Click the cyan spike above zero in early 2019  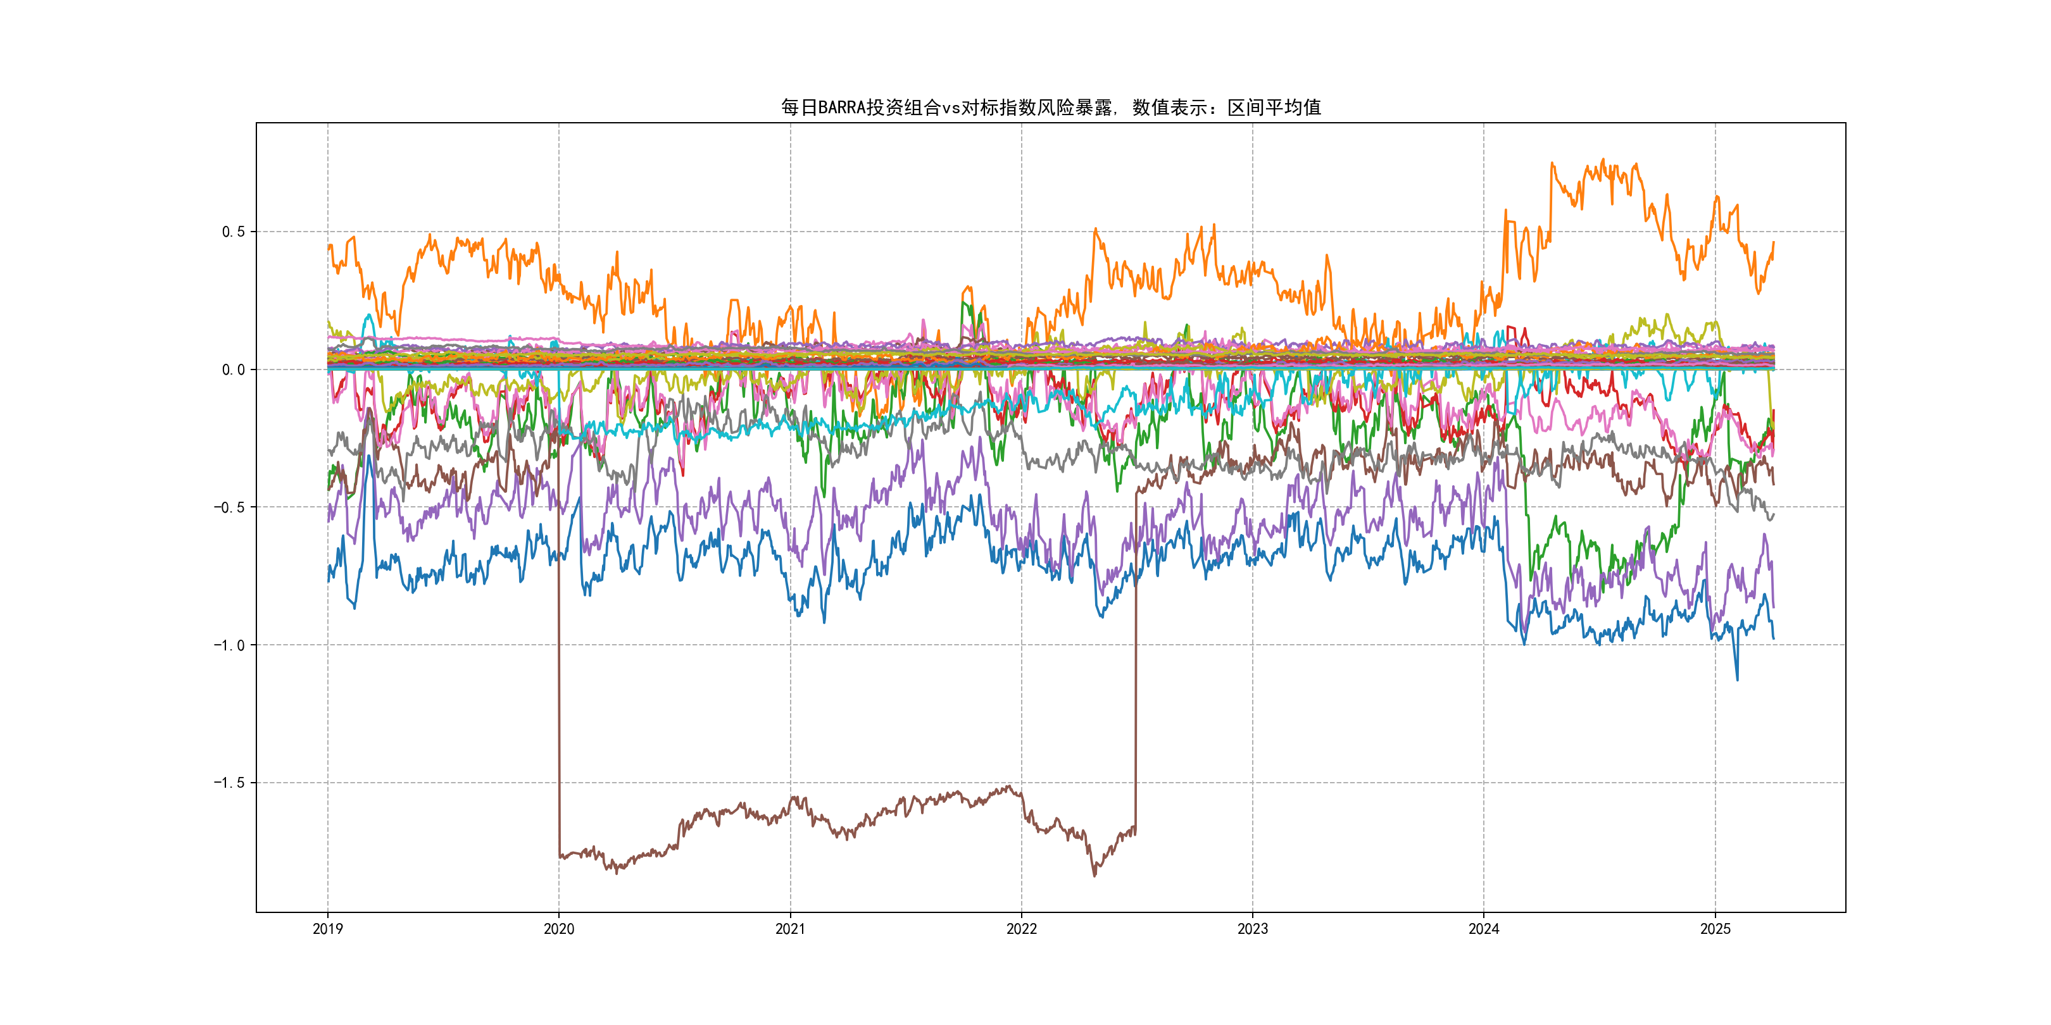pyautogui.click(x=368, y=316)
